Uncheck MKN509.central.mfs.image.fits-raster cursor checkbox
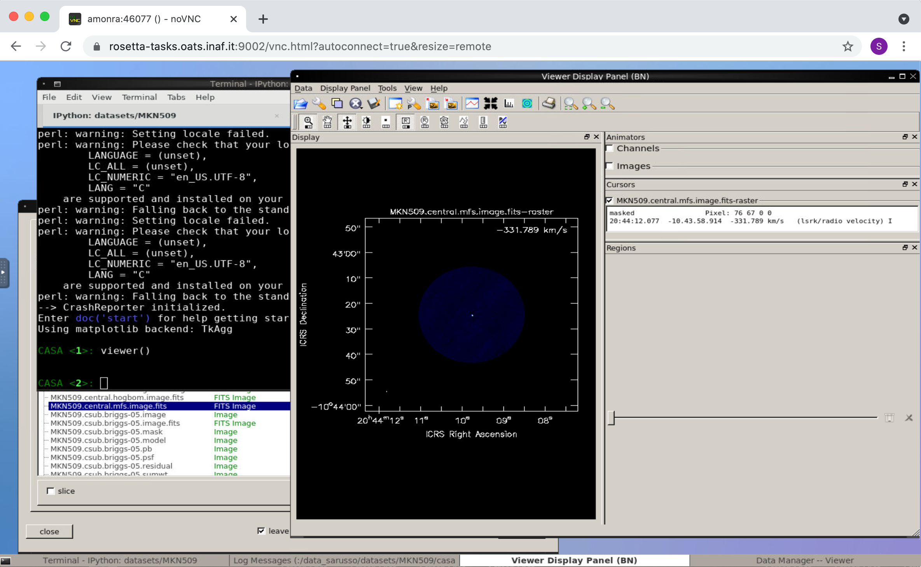 tap(609, 201)
